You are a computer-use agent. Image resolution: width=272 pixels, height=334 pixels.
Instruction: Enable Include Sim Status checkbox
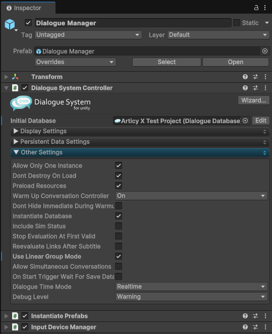119,226
